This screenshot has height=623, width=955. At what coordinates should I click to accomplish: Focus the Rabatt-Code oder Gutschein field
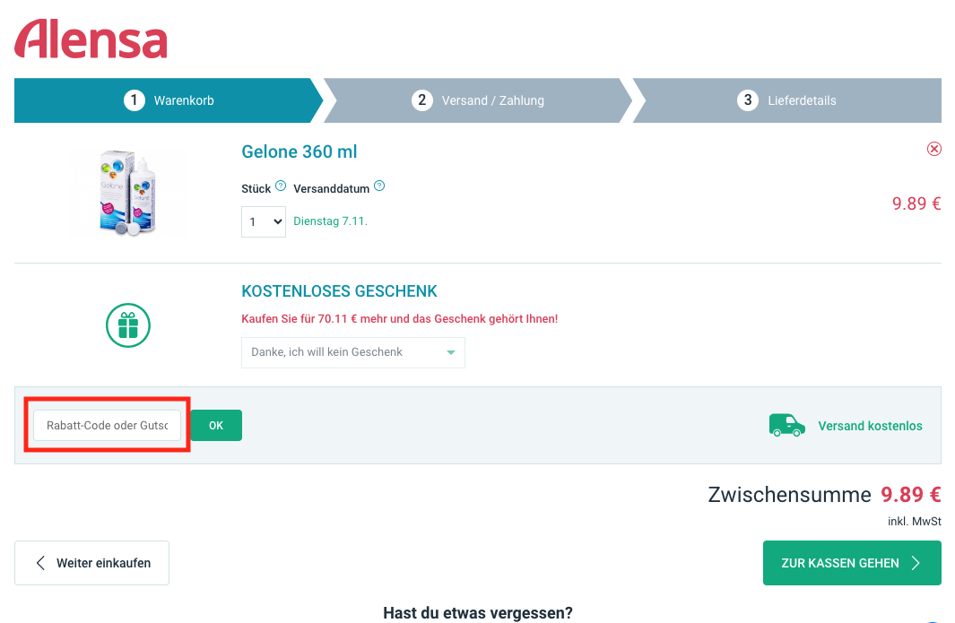tap(108, 425)
